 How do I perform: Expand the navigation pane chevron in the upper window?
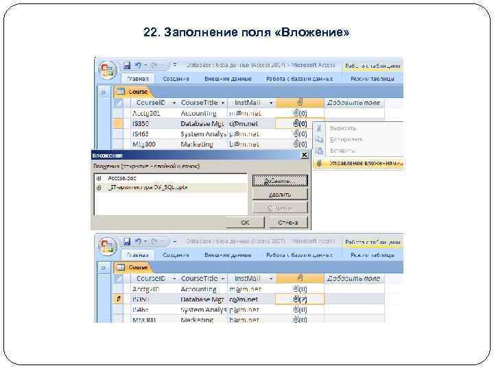(103, 92)
